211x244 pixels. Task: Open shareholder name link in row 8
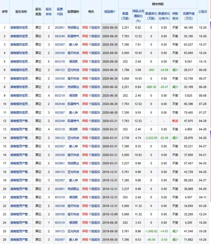20,87
